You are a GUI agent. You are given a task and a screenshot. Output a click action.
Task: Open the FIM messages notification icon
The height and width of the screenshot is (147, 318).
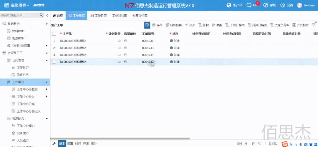(249, 5)
